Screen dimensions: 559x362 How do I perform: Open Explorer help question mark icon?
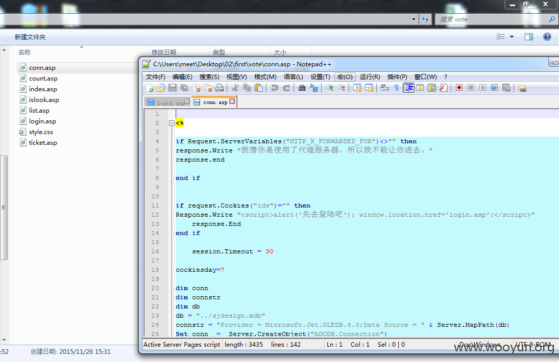547,37
